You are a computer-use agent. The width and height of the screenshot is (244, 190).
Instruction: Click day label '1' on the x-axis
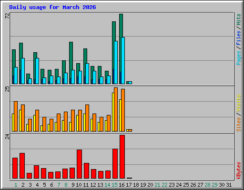16,185
